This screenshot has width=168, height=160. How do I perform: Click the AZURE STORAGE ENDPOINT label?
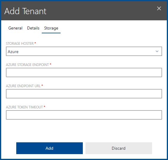click(x=28, y=65)
